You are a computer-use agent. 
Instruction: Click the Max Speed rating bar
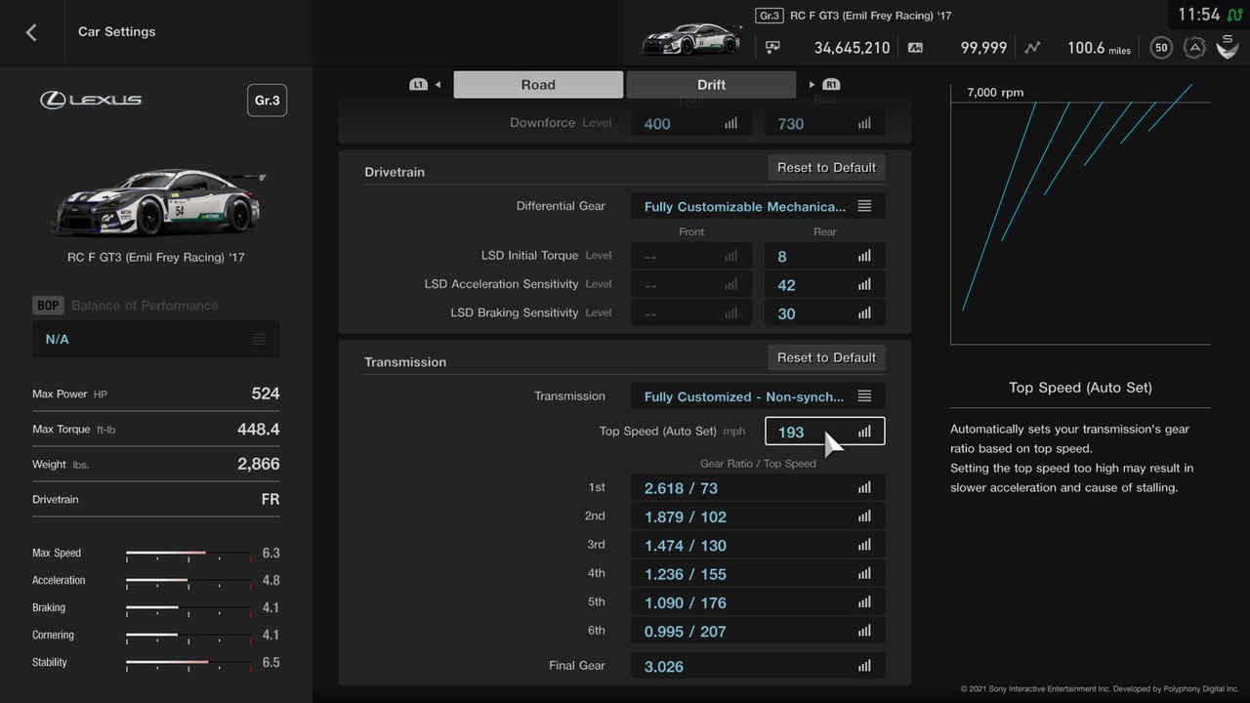(188, 554)
